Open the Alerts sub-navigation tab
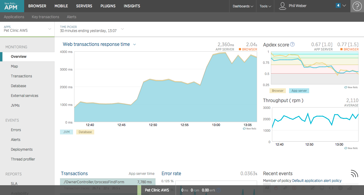Image resolution: width=364 pixels, height=195 pixels. tap(71, 17)
